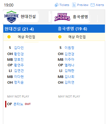Select 정지윤 outside hitter link
Image resolution: width=109 pixels, height=124 pixels.
point(19,82)
